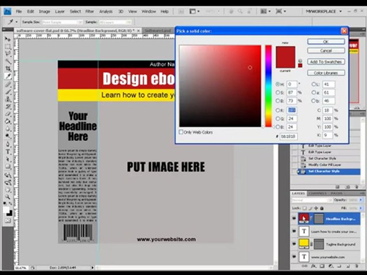
Task: Select the Rectangular Marquee tool
Action: [x=8, y=46]
